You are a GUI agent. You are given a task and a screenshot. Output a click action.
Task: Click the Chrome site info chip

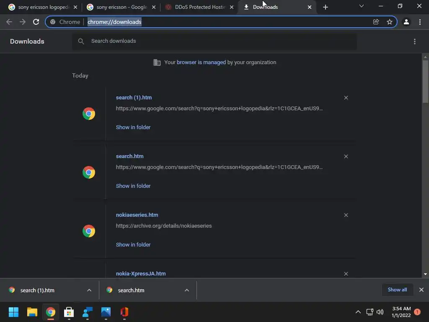tap(66, 22)
